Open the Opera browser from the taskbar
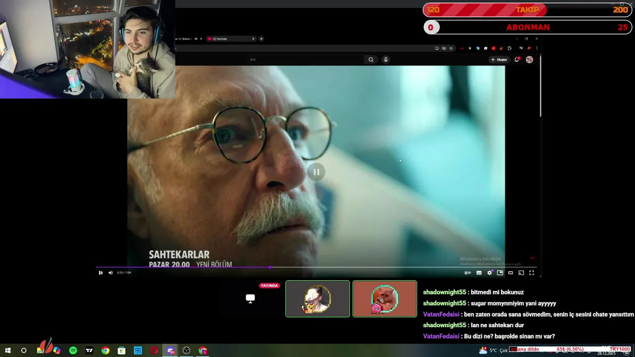The image size is (635, 357). click(x=154, y=351)
